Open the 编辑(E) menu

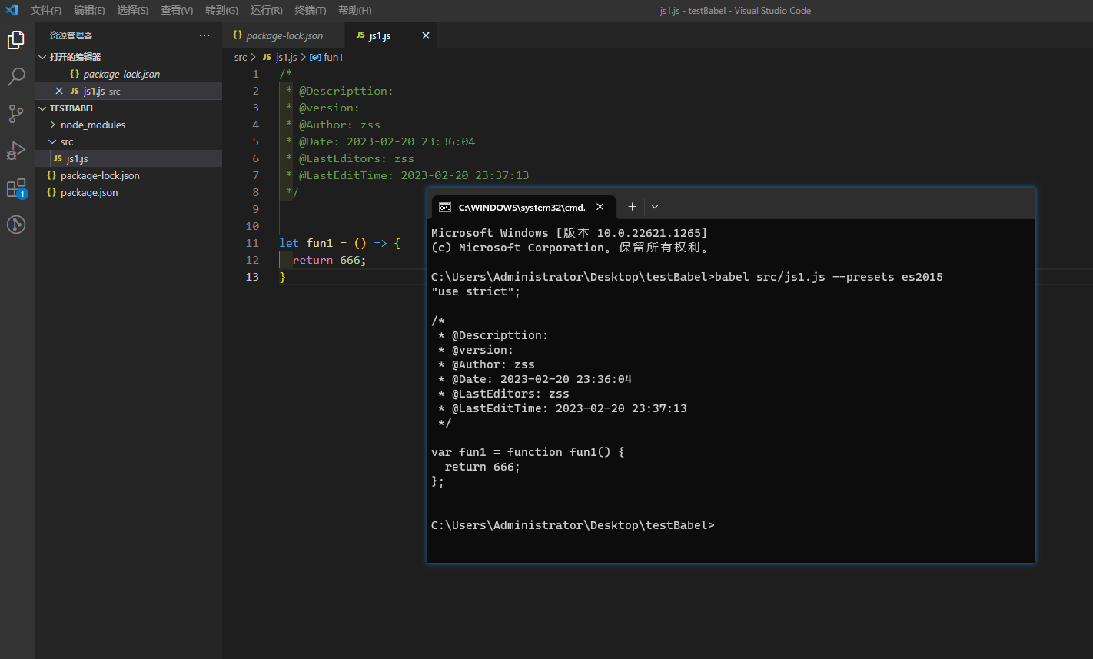(89, 11)
